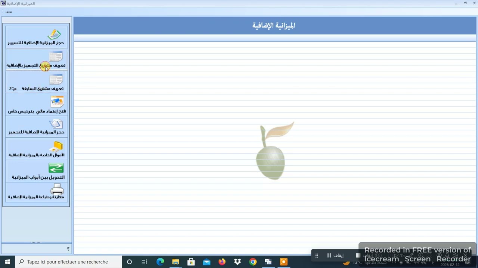Pause recording with the إيقاف button
The height and width of the screenshot is (268, 478).
point(335,255)
